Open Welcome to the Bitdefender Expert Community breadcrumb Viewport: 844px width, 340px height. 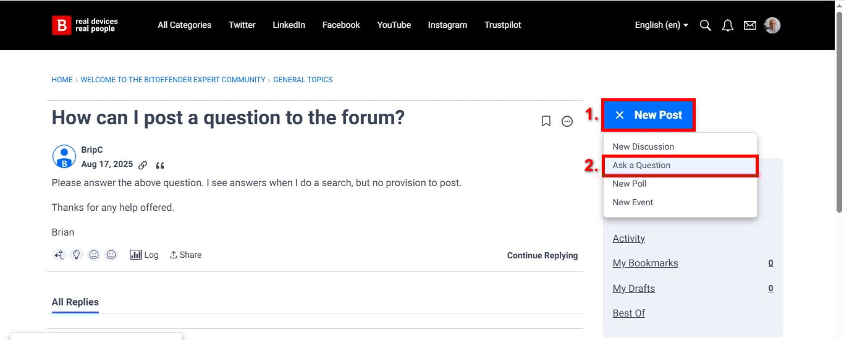(x=173, y=80)
